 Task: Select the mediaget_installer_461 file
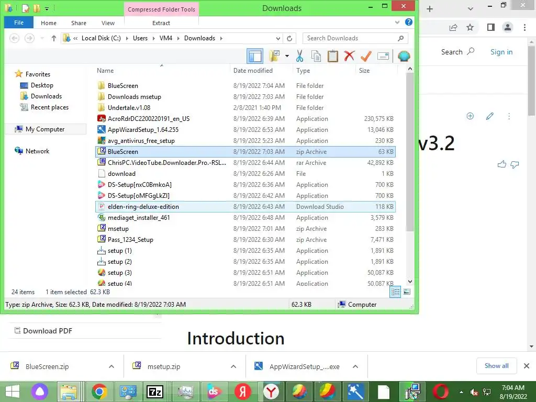[138, 217]
